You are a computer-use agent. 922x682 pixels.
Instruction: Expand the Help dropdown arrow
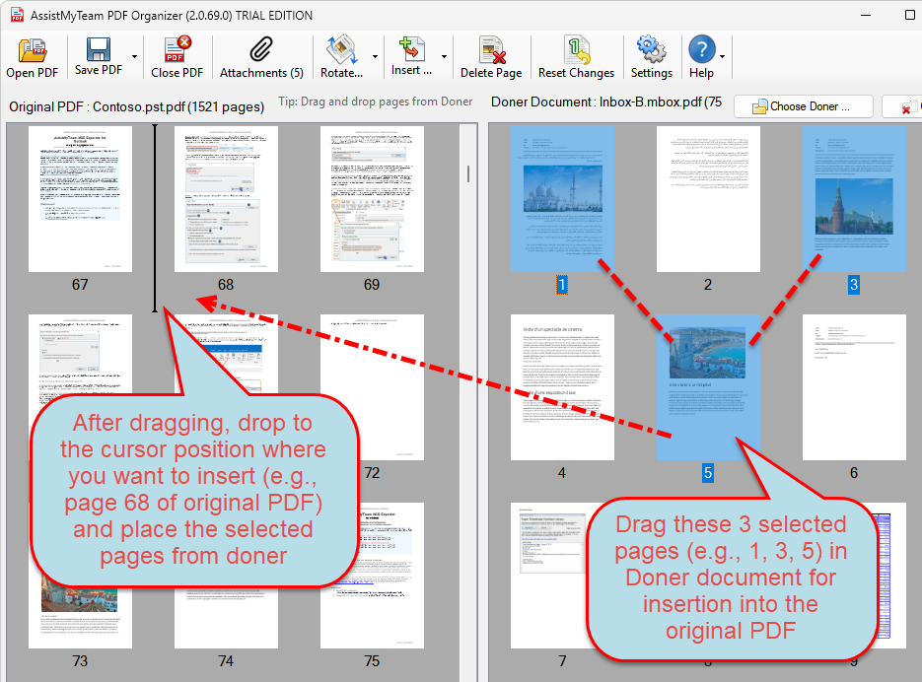(x=723, y=57)
